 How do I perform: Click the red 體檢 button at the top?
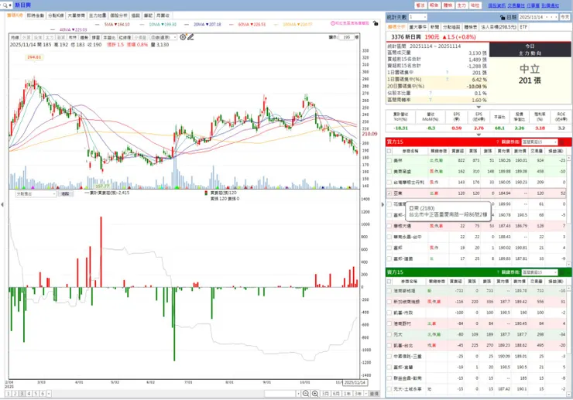click(x=448, y=5)
